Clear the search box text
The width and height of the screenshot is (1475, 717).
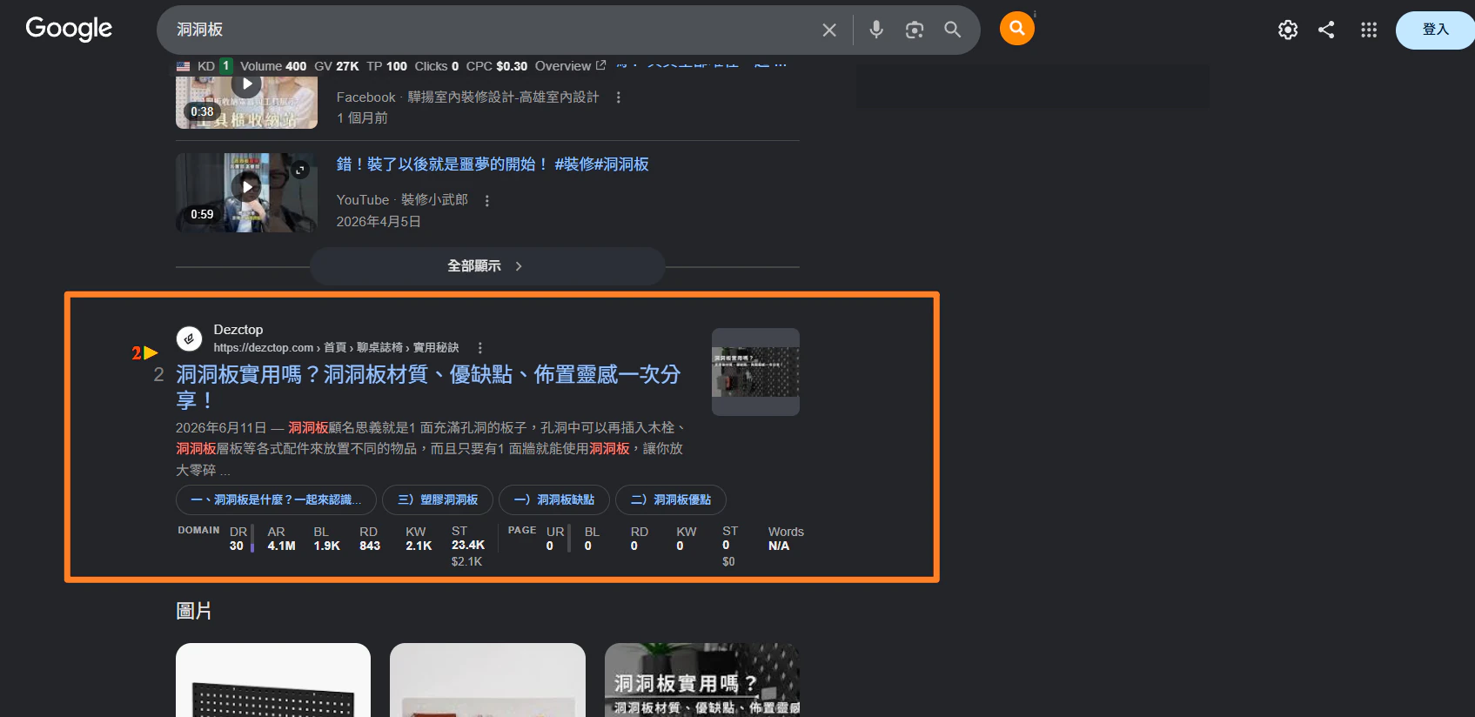point(829,30)
